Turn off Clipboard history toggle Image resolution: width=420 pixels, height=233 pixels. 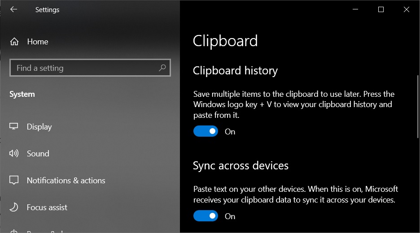(x=206, y=131)
